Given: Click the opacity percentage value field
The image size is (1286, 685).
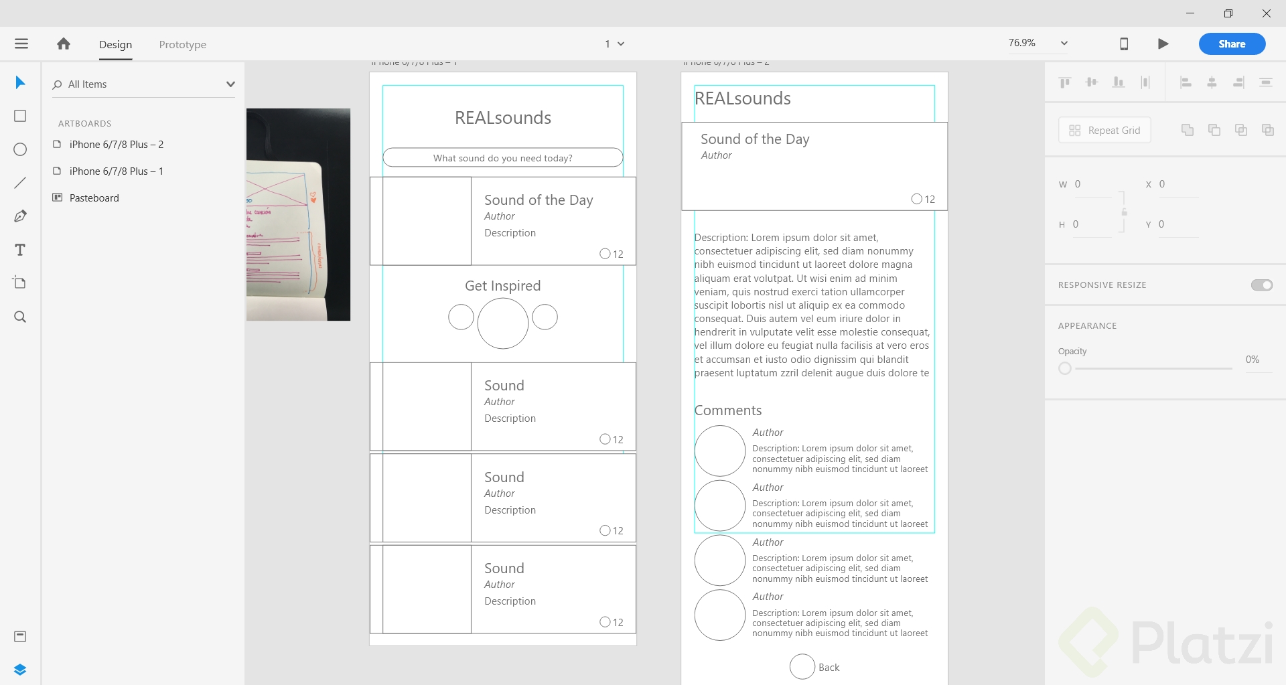Looking at the screenshot, I should click(x=1259, y=360).
